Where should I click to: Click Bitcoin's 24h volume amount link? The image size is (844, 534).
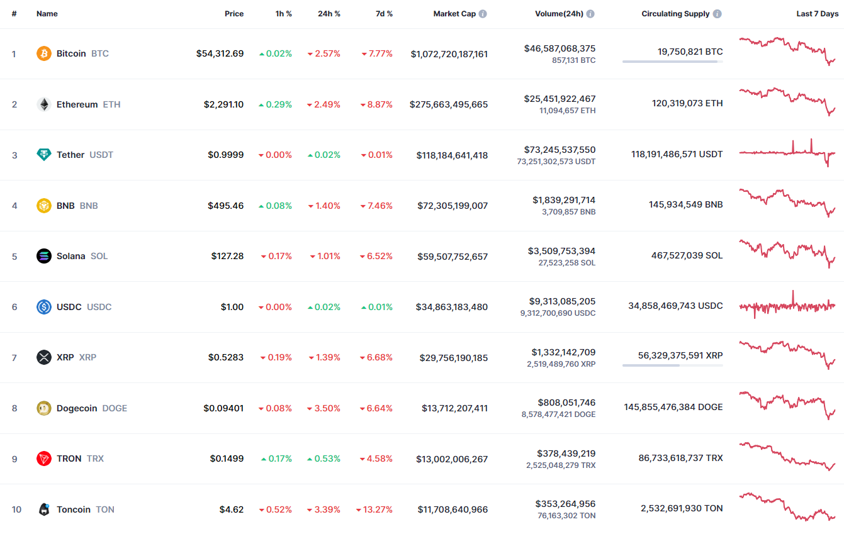pyautogui.click(x=560, y=48)
